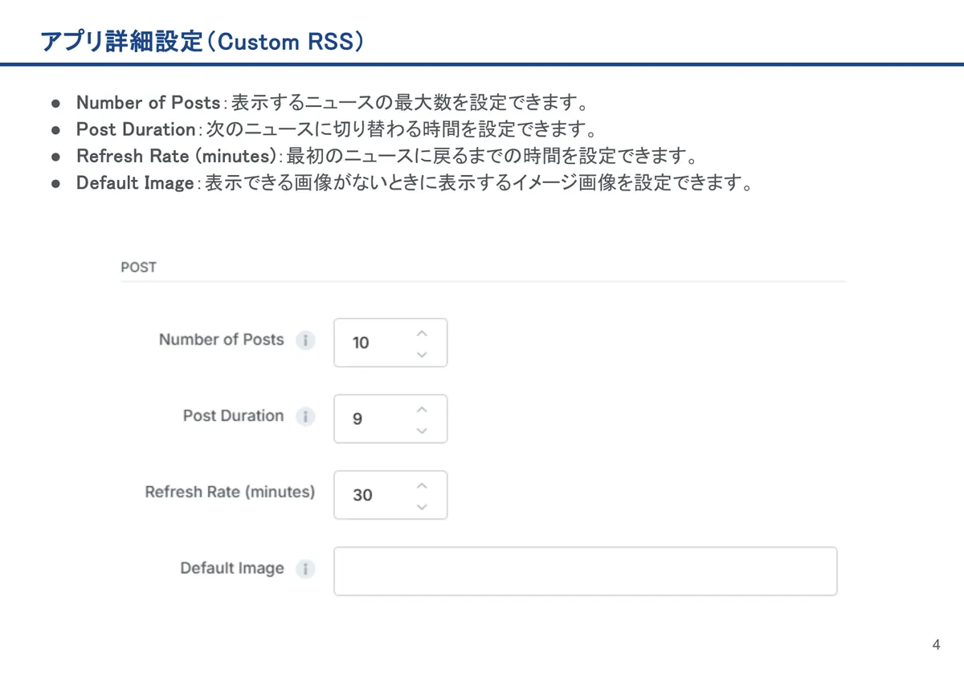Screen dimensions: 964x682
Task: Click the info icon beside Default Image
Action: point(304,570)
